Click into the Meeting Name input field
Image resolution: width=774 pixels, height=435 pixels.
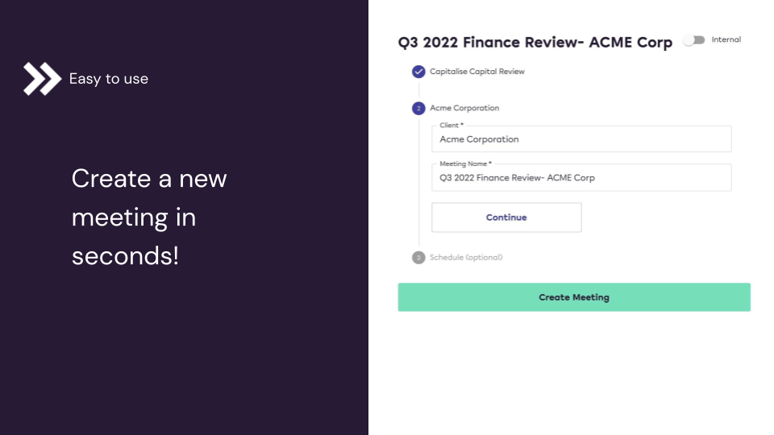point(581,177)
